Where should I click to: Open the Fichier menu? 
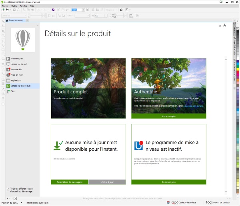point(5,6)
